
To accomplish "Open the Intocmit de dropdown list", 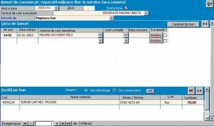I will click(111, 18).
